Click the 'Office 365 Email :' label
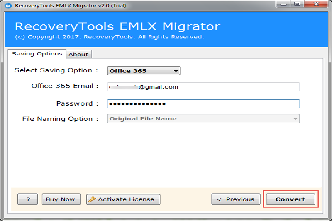332x221 pixels. (65, 86)
